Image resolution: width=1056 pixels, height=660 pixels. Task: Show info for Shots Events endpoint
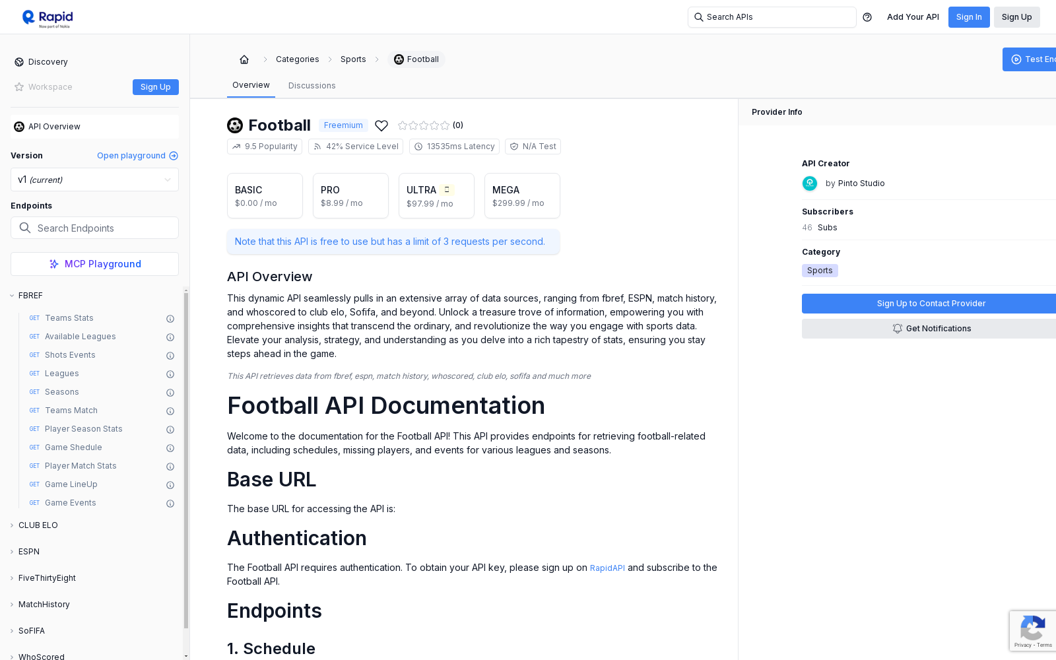(x=170, y=356)
